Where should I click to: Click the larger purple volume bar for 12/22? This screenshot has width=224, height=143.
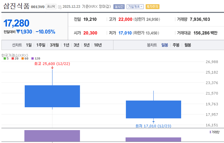click(x=52, y=136)
